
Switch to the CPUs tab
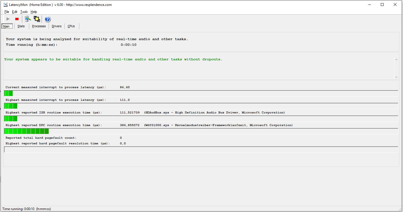[x=71, y=26]
